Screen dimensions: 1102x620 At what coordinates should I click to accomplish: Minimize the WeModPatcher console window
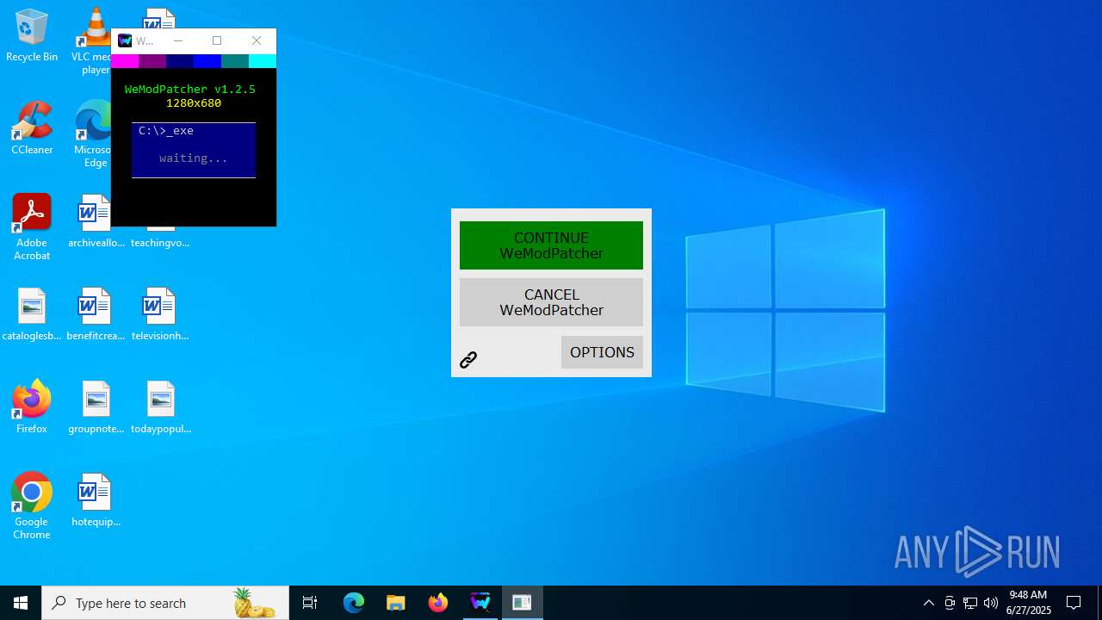pos(178,40)
